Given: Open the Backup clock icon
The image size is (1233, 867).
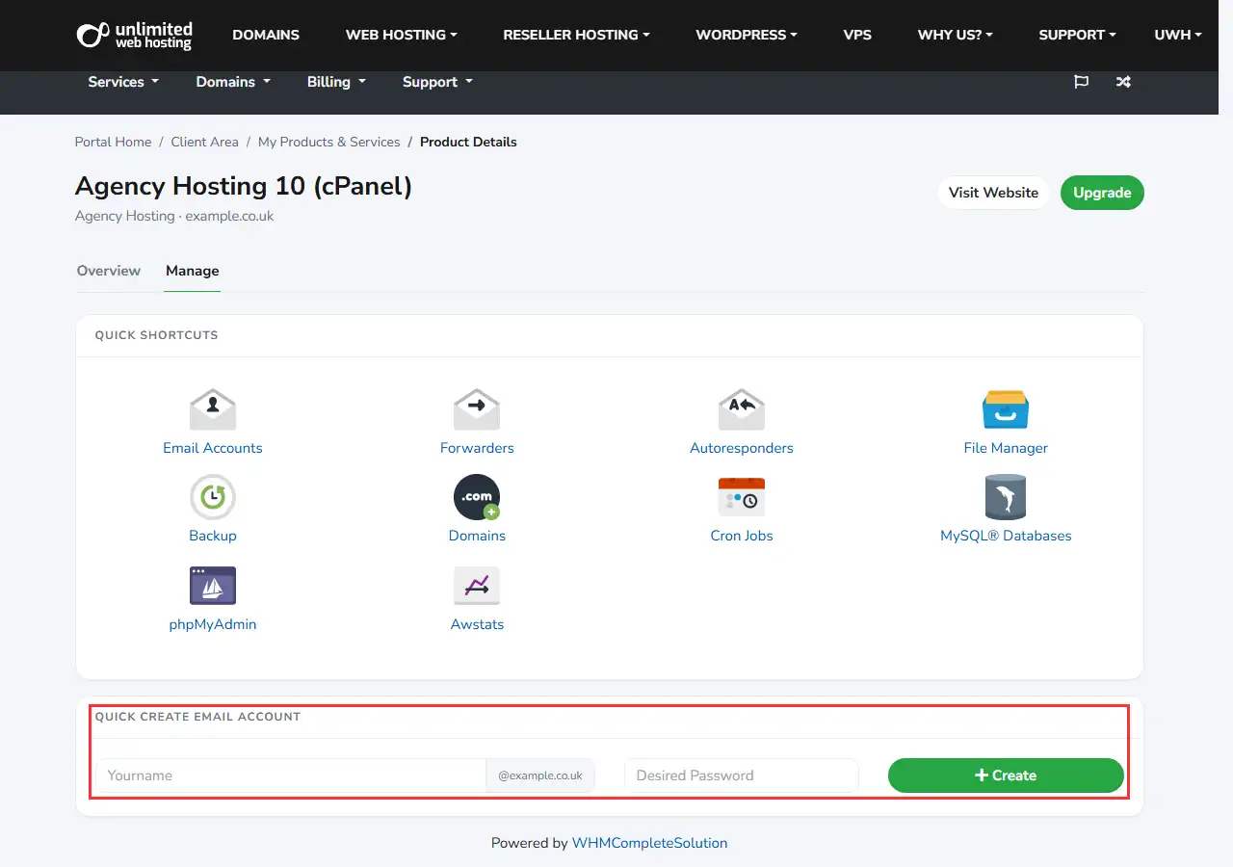Looking at the screenshot, I should click(213, 497).
